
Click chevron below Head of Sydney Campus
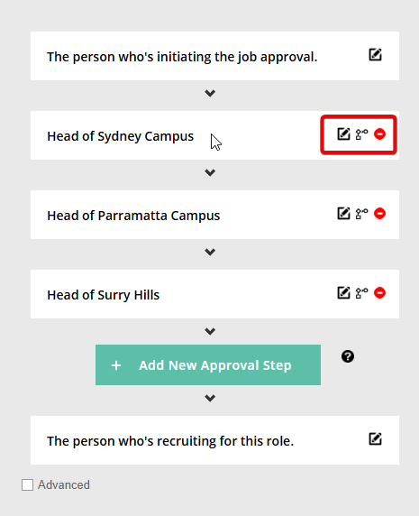click(x=210, y=172)
